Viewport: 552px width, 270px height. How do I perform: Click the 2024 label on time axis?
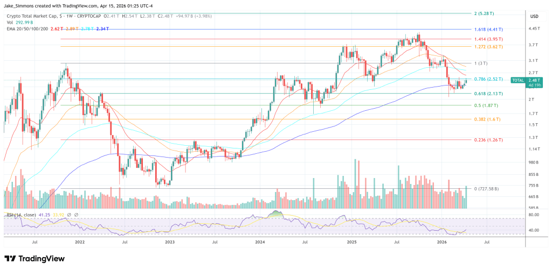click(x=260, y=243)
